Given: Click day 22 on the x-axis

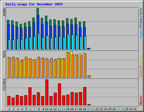Looking at the screenshot, I should (x=97, y=109).
